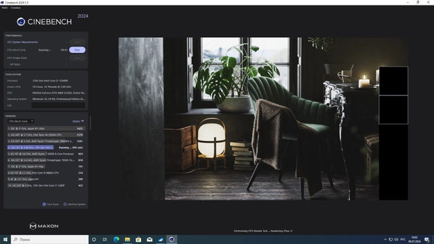Click the ranking list scrollbar
The height and width of the screenshot is (244, 434).
(x=90, y=123)
